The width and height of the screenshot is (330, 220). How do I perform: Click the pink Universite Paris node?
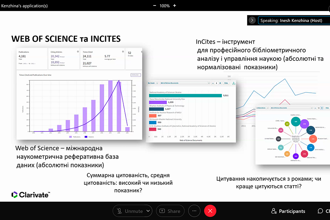281,130
